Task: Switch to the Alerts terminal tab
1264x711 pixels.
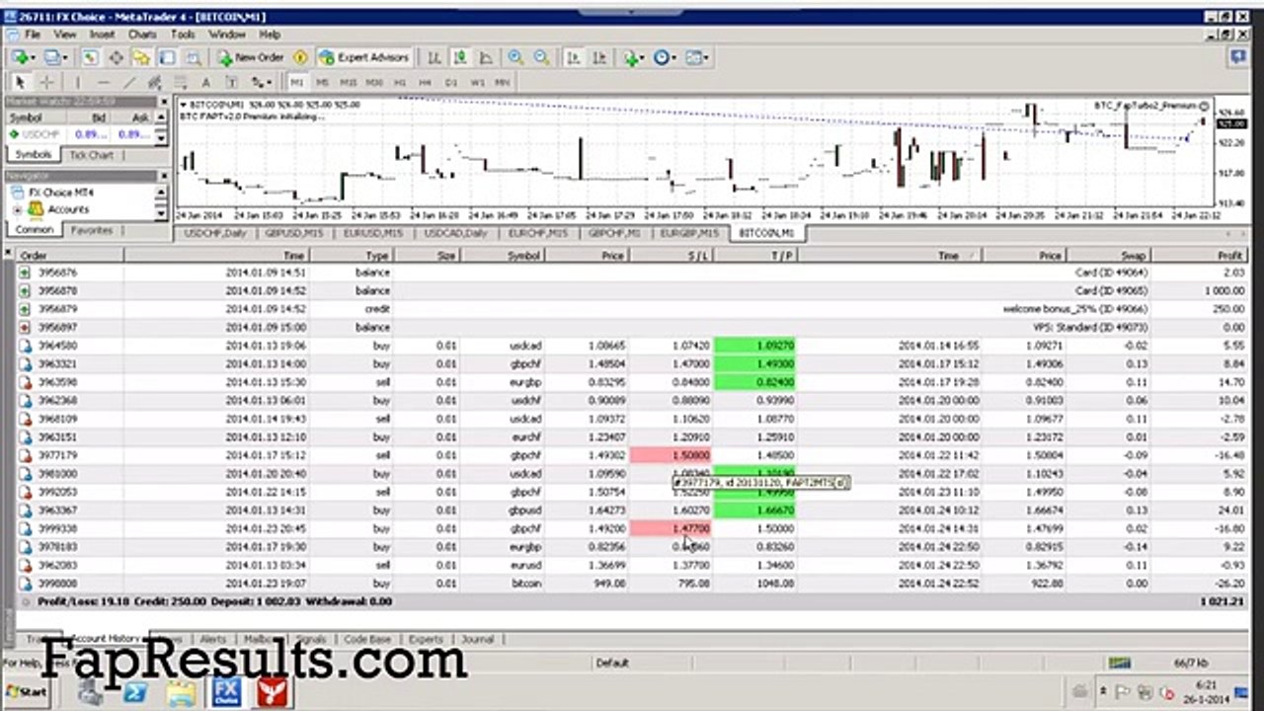Action: [212, 640]
